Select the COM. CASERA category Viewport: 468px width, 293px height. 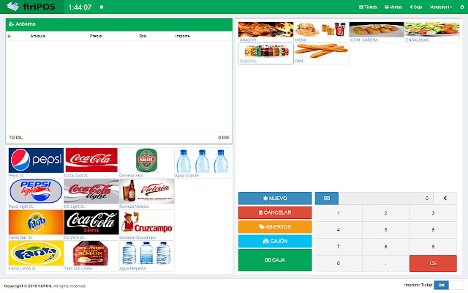pos(377,32)
